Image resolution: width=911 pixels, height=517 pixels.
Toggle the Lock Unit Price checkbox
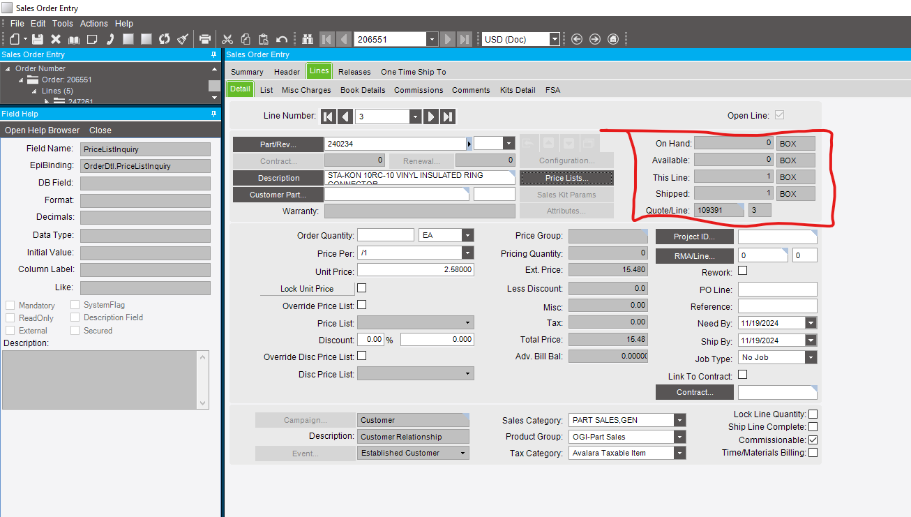pos(361,287)
